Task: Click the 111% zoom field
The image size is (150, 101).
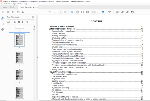Action: pos(94,12)
